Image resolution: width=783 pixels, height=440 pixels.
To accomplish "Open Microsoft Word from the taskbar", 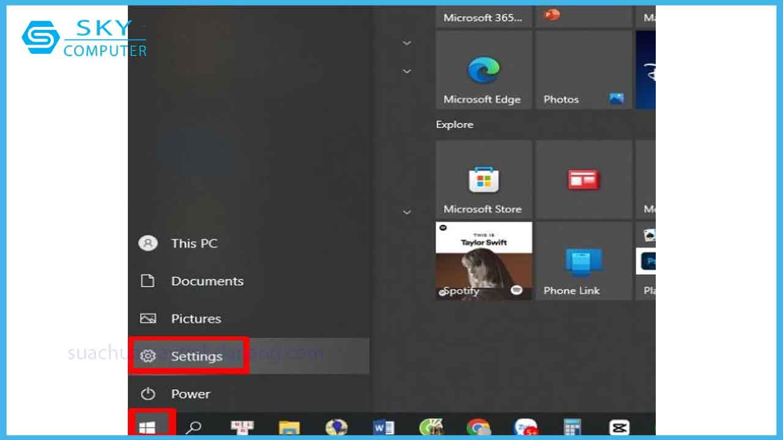I will pos(384,428).
